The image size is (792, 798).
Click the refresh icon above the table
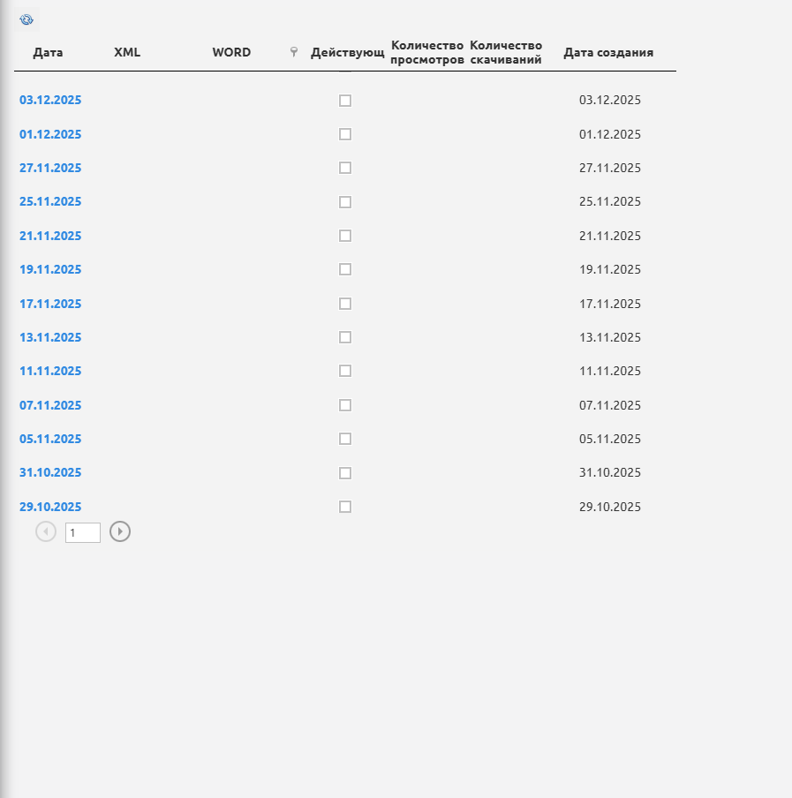[26, 19]
